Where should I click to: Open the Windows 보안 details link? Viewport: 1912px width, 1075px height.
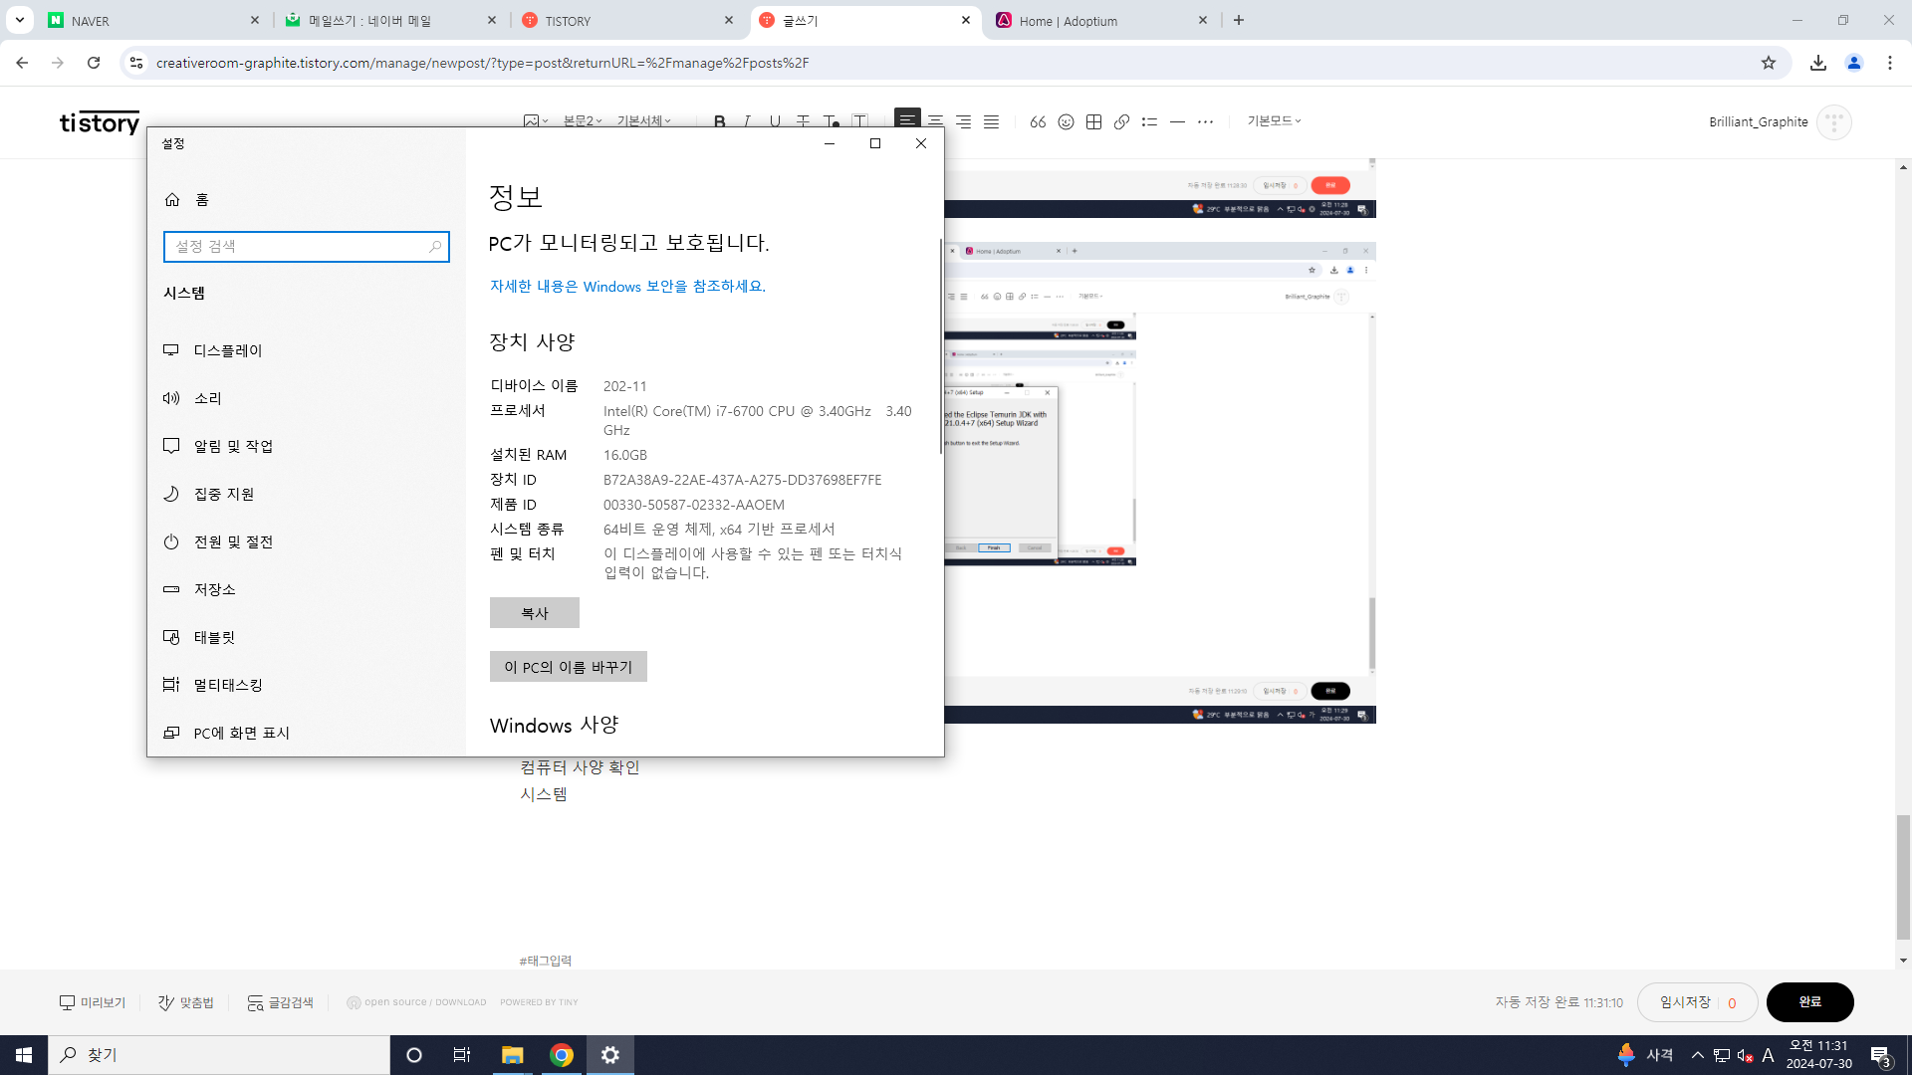tap(627, 287)
